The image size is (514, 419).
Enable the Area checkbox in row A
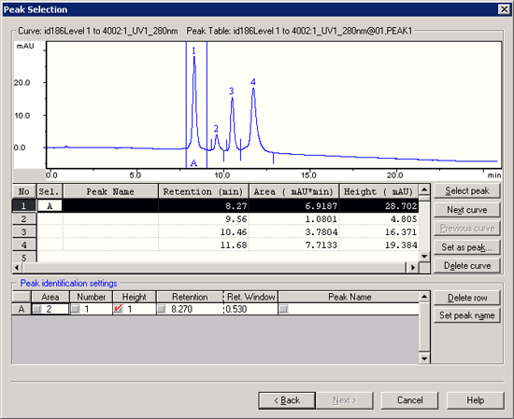tap(37, 309)
